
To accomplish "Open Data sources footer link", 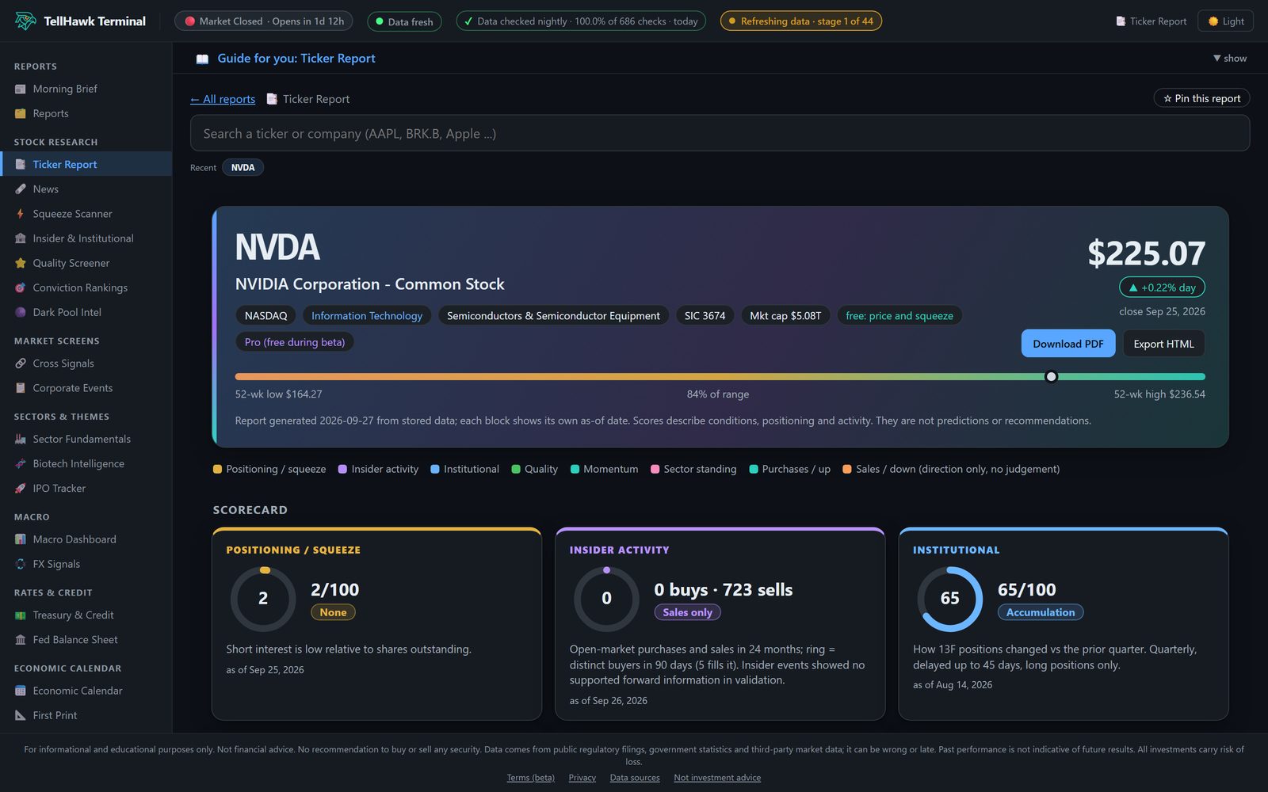I will [x=634, y=778].
